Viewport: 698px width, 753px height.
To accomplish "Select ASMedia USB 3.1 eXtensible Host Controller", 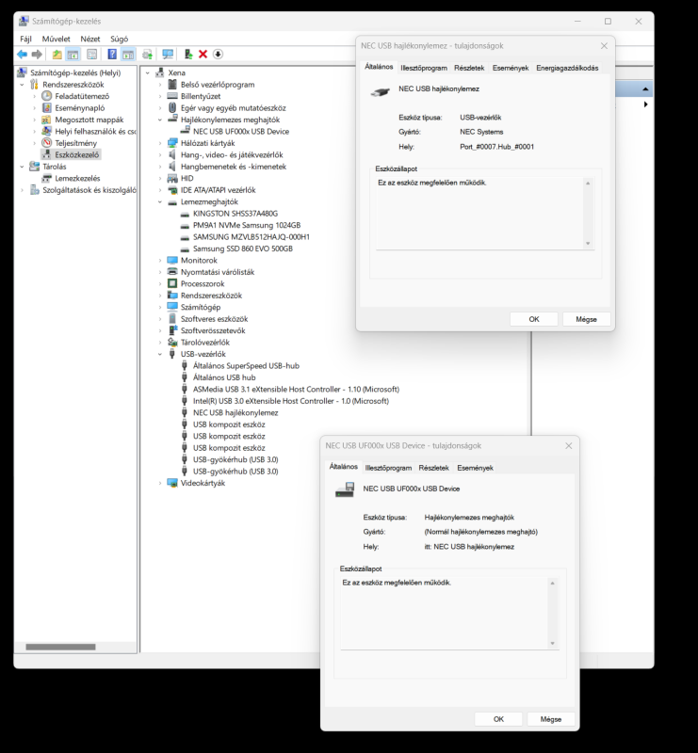I will [296, 389].
